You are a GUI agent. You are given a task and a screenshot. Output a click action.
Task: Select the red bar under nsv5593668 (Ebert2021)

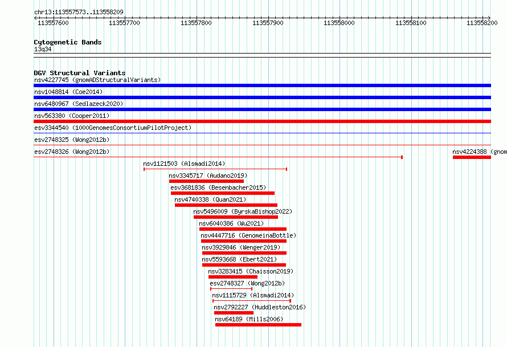(244, 265)
